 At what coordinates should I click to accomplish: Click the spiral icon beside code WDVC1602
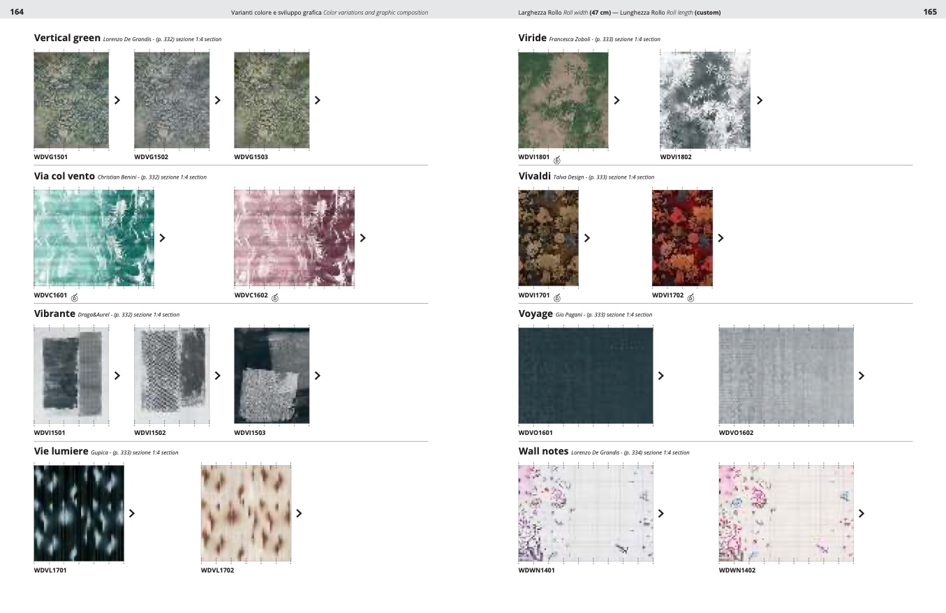[275, 298]
